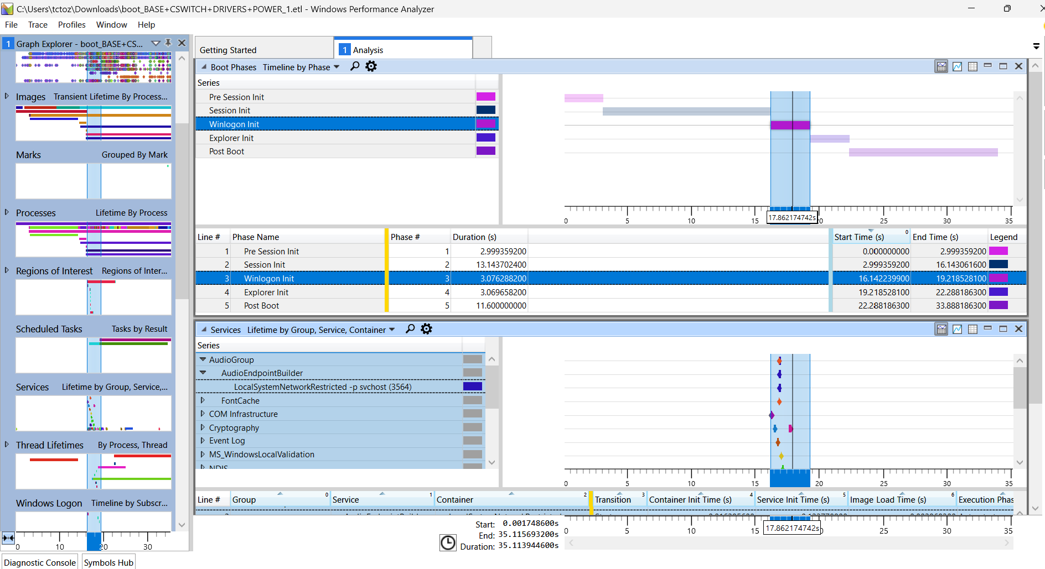
Task: Open search in Boot Phases panel
Action: click(x=355, y=66)
